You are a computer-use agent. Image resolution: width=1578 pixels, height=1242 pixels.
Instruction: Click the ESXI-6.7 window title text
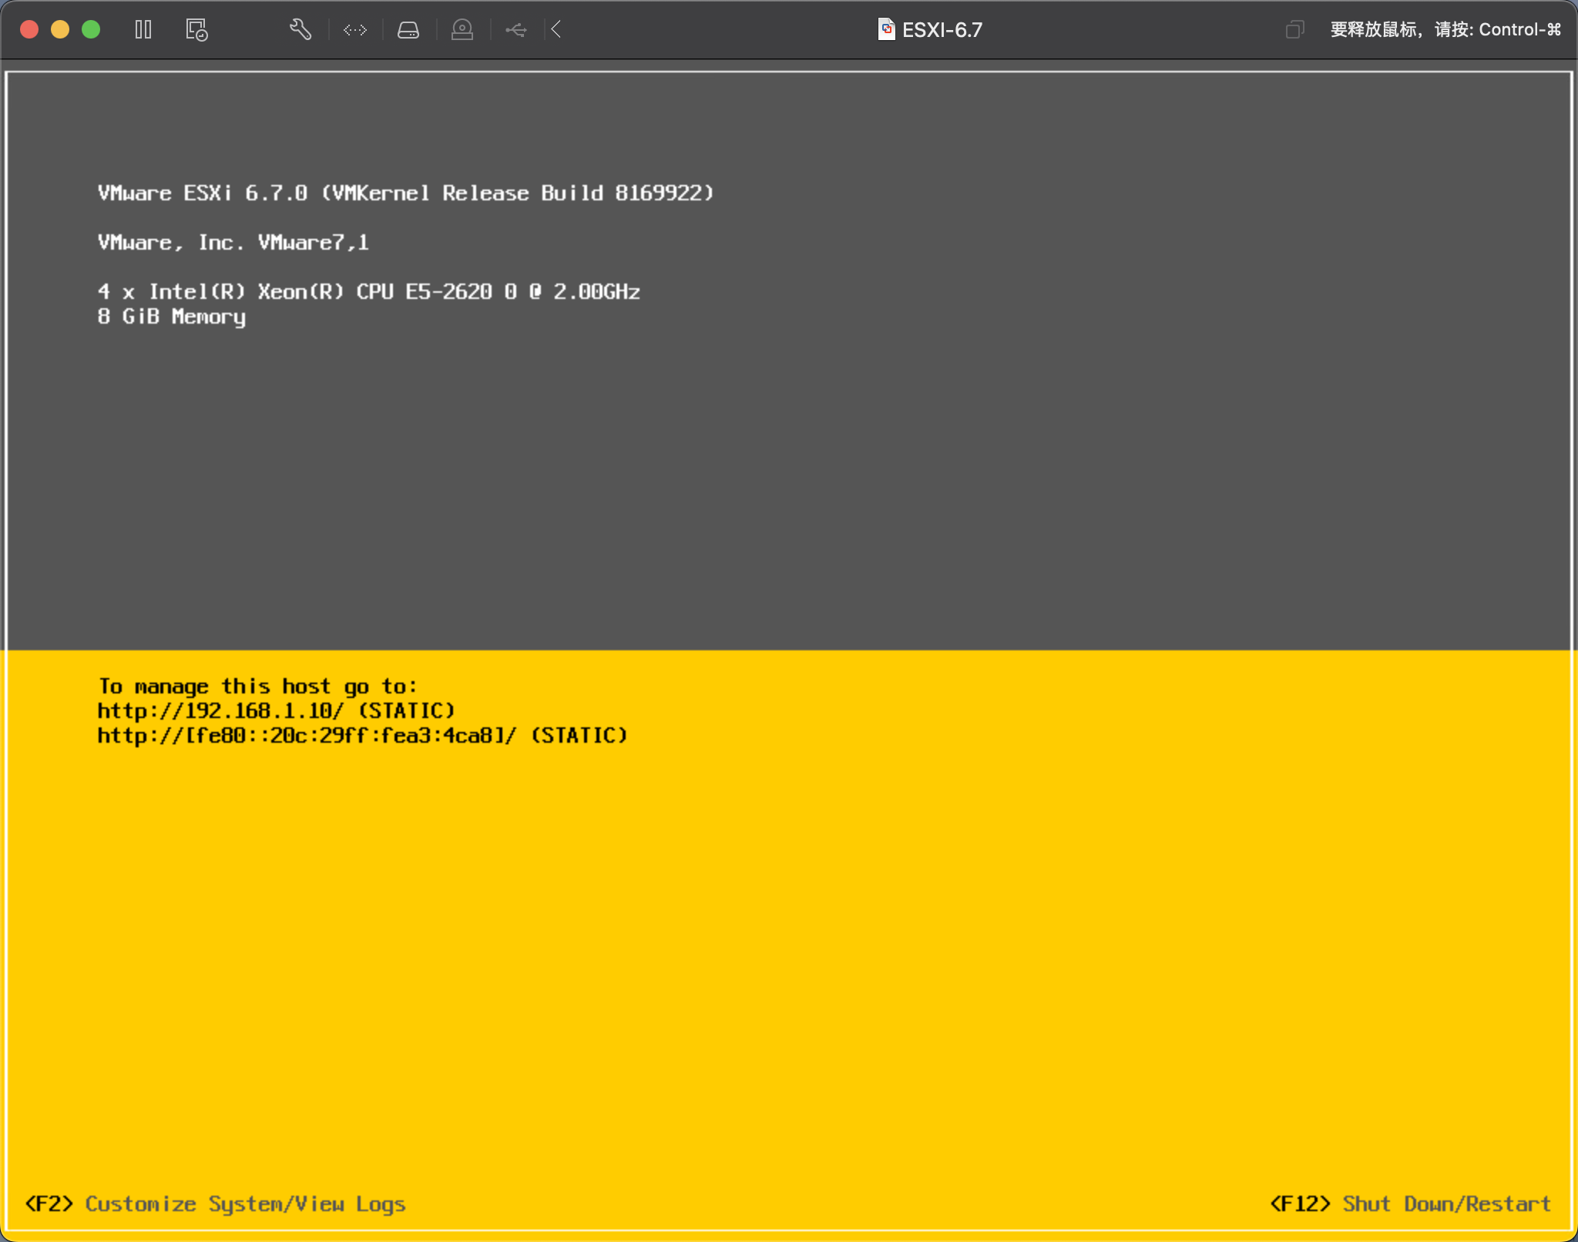[942, 29]
